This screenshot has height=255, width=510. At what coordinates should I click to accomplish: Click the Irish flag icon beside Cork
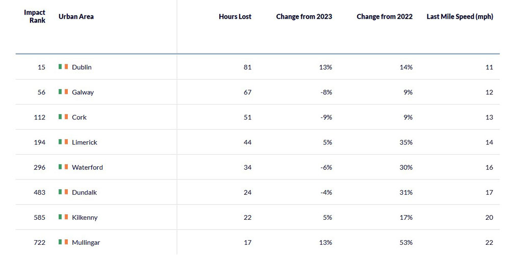tap(63, 117)
